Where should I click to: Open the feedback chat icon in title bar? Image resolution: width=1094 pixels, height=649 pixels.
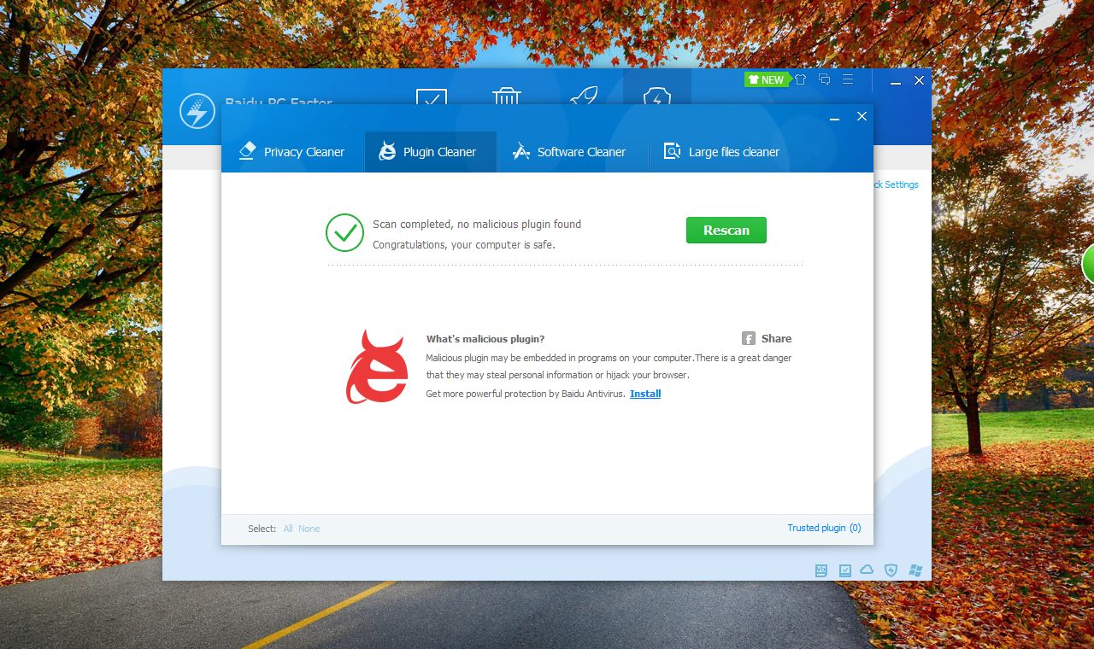pyautogui.click(x=824, y=79)
